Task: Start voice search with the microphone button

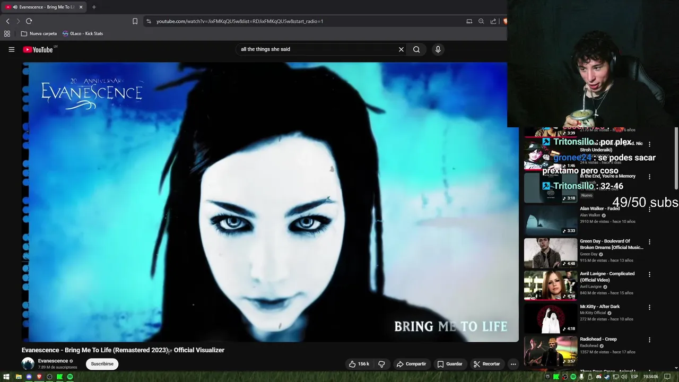Action: point(438,49)
